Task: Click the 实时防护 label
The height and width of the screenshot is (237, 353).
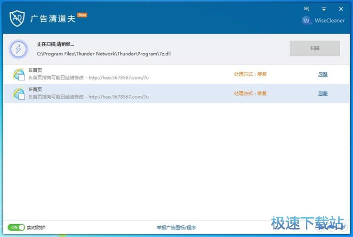Action: [36, 228]
